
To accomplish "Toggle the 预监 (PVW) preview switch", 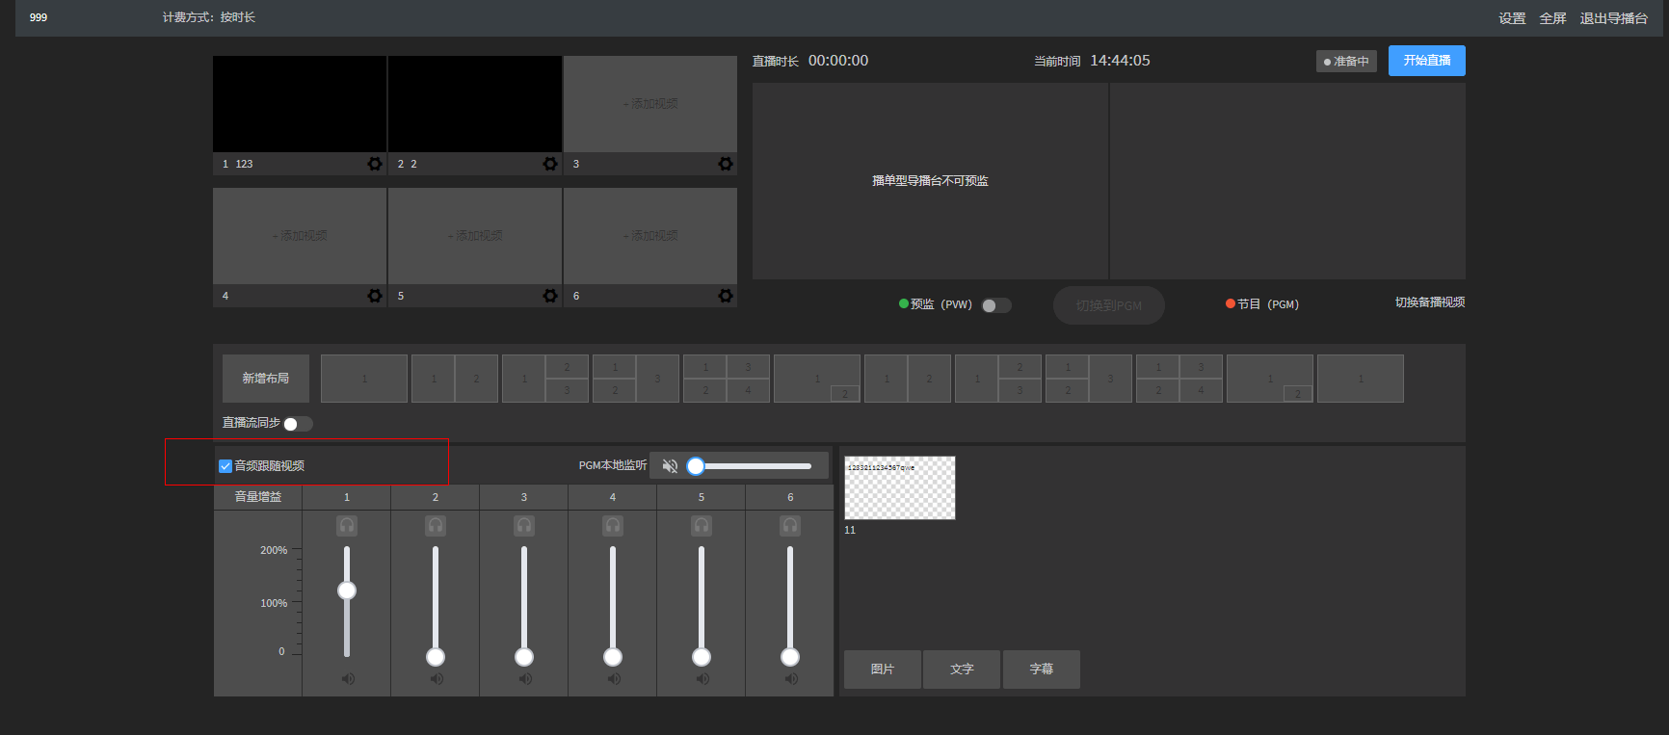I will [x=995, y=305].
